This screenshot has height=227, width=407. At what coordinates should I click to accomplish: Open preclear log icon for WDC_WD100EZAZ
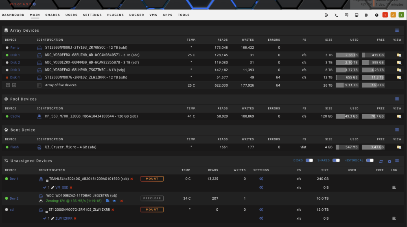pyautogui.click(x=107, y=201)
